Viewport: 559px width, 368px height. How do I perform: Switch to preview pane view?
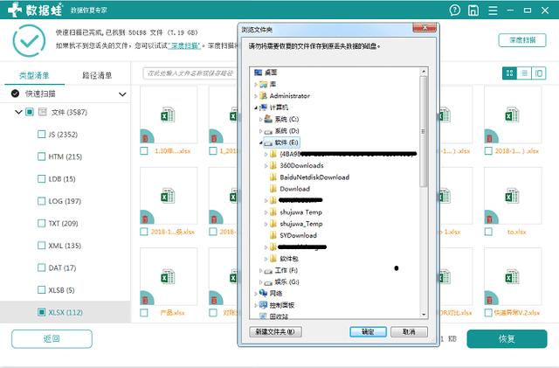coord(539,73)
